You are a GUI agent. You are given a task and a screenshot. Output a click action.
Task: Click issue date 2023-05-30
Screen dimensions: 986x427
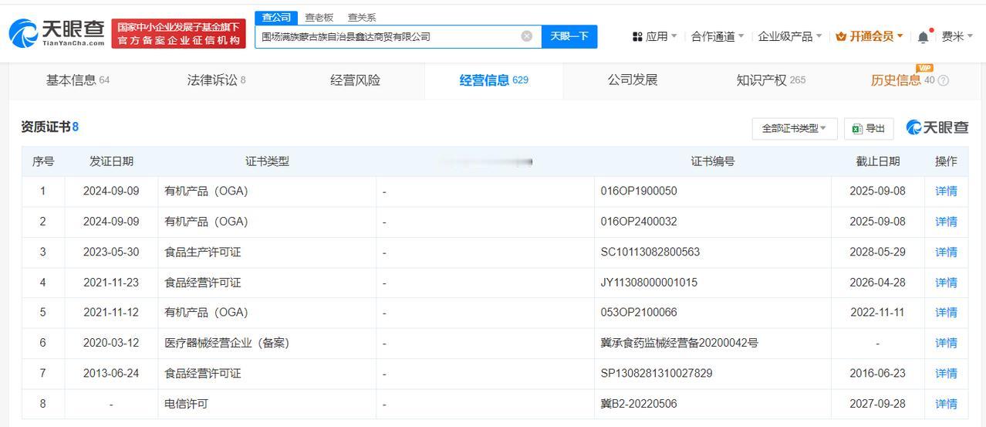(x=111, y=252)
